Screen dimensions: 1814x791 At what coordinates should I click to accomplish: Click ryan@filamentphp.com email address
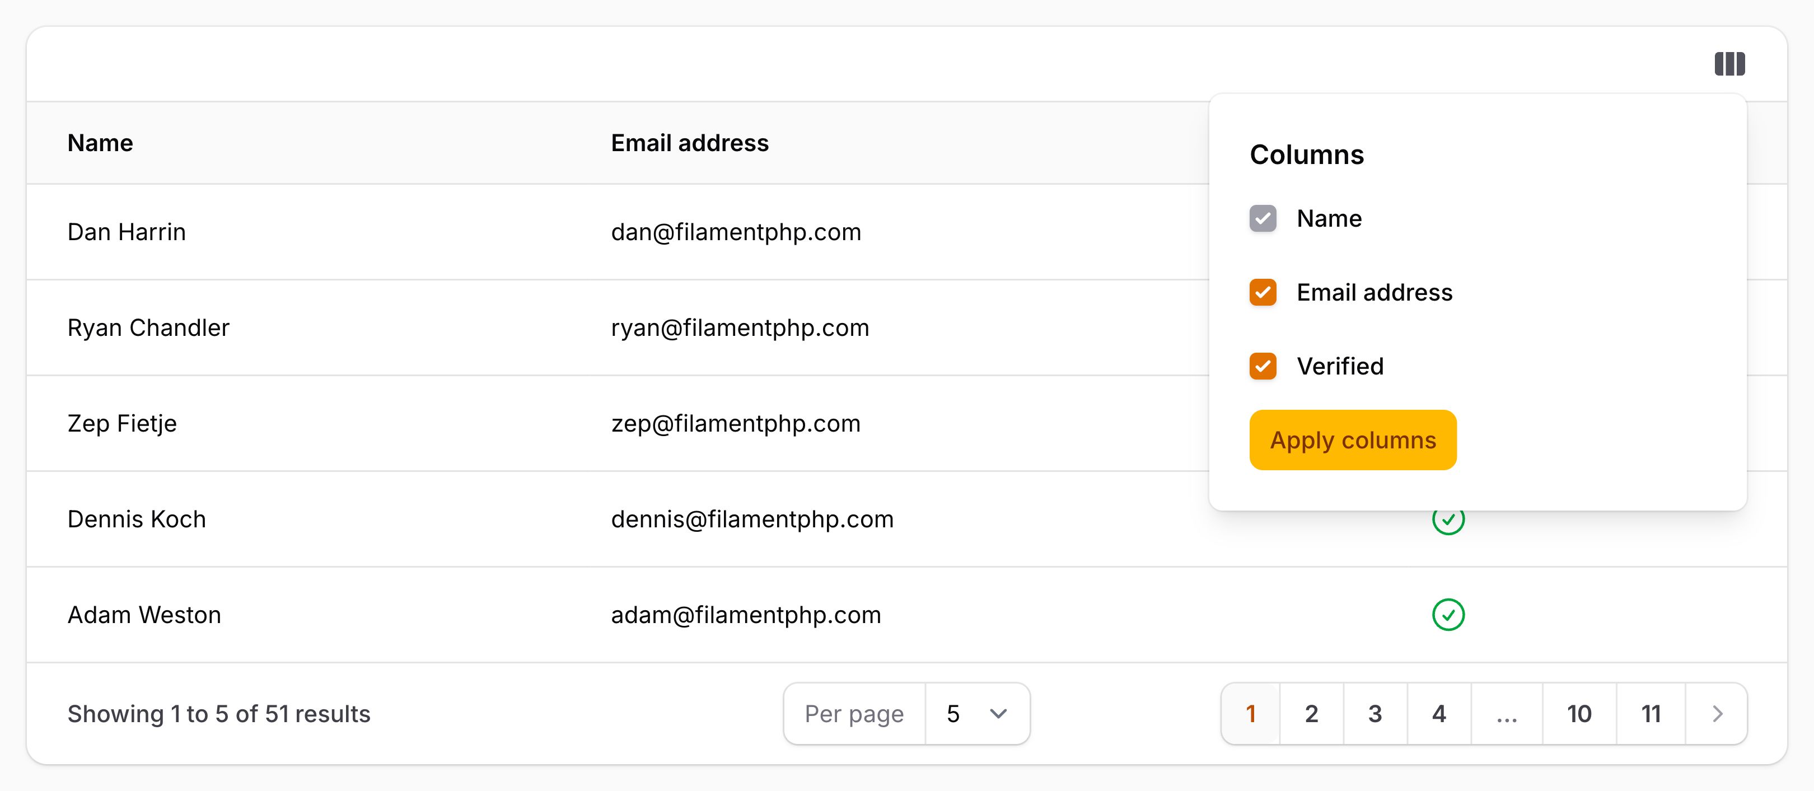point(740,327)
